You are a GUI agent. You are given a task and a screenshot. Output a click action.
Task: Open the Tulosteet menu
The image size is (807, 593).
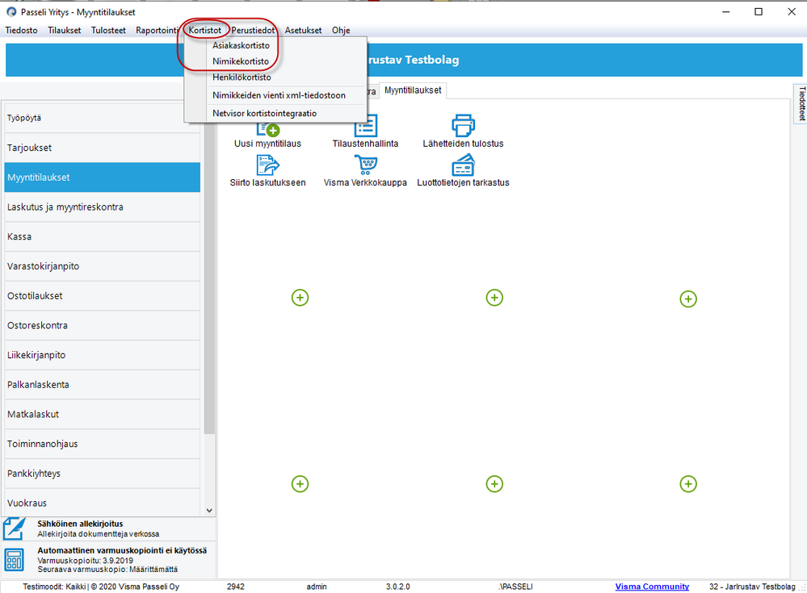point(108,31)
